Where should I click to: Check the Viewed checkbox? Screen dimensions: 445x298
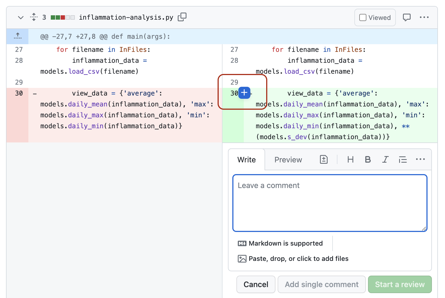click(363, 17)
